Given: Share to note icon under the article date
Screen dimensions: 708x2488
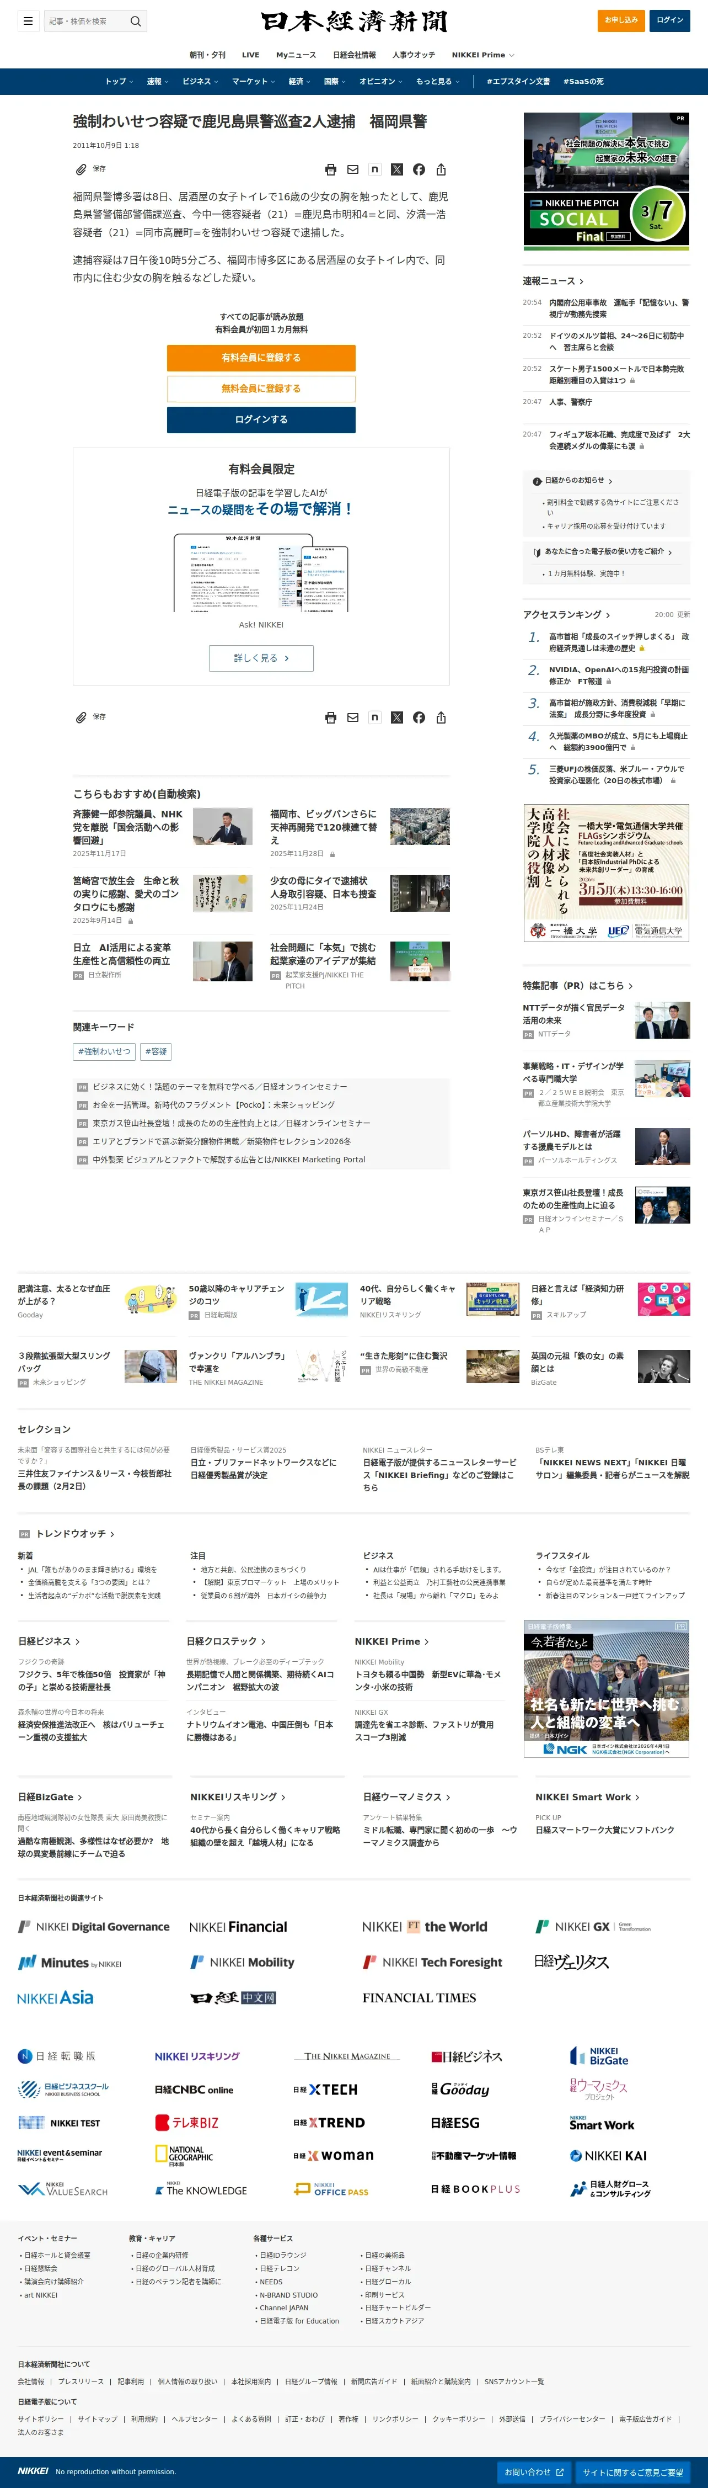Looking at the screenshot, I should [375, 170].
